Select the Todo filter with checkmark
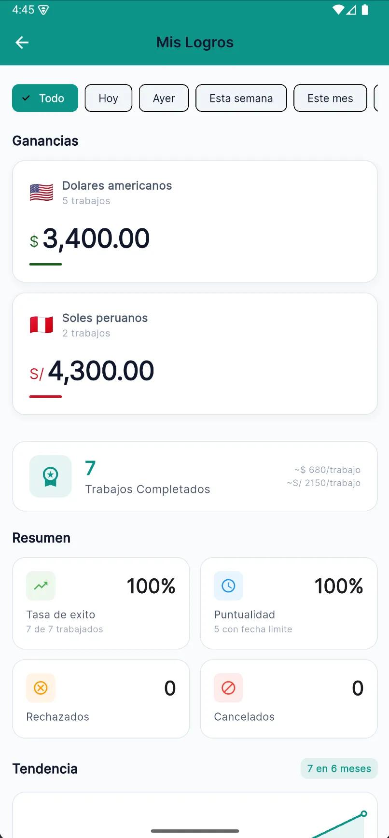The height and width of the screenshot is (838, 389). (45, 98)
